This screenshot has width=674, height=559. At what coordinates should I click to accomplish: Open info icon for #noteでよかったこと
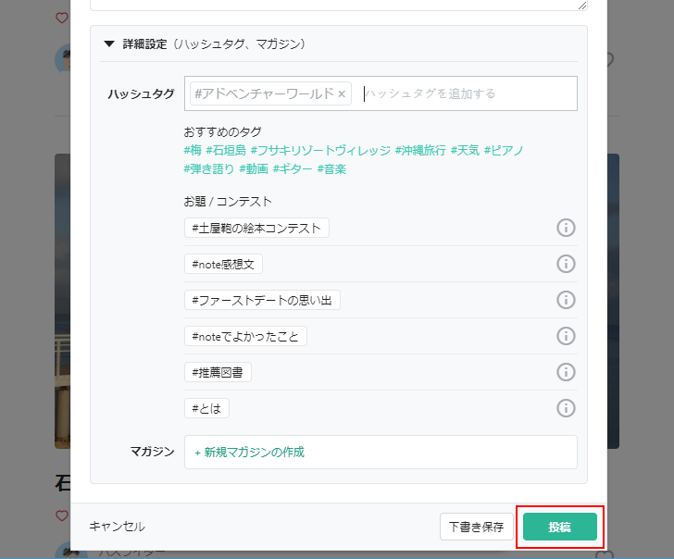coord(566,336)
